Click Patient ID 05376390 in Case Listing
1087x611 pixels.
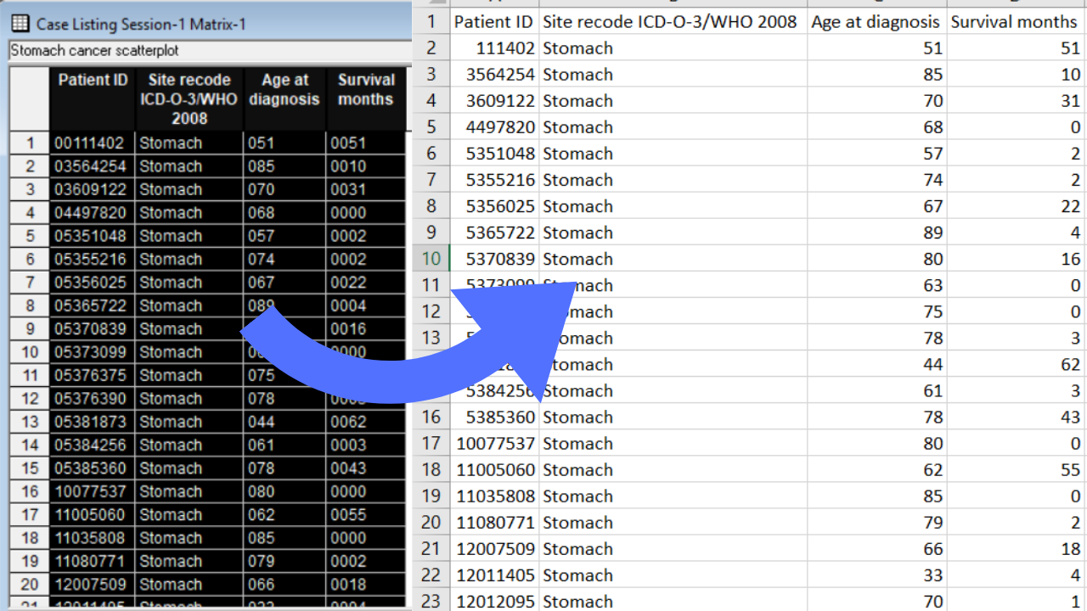coord(93,399)
